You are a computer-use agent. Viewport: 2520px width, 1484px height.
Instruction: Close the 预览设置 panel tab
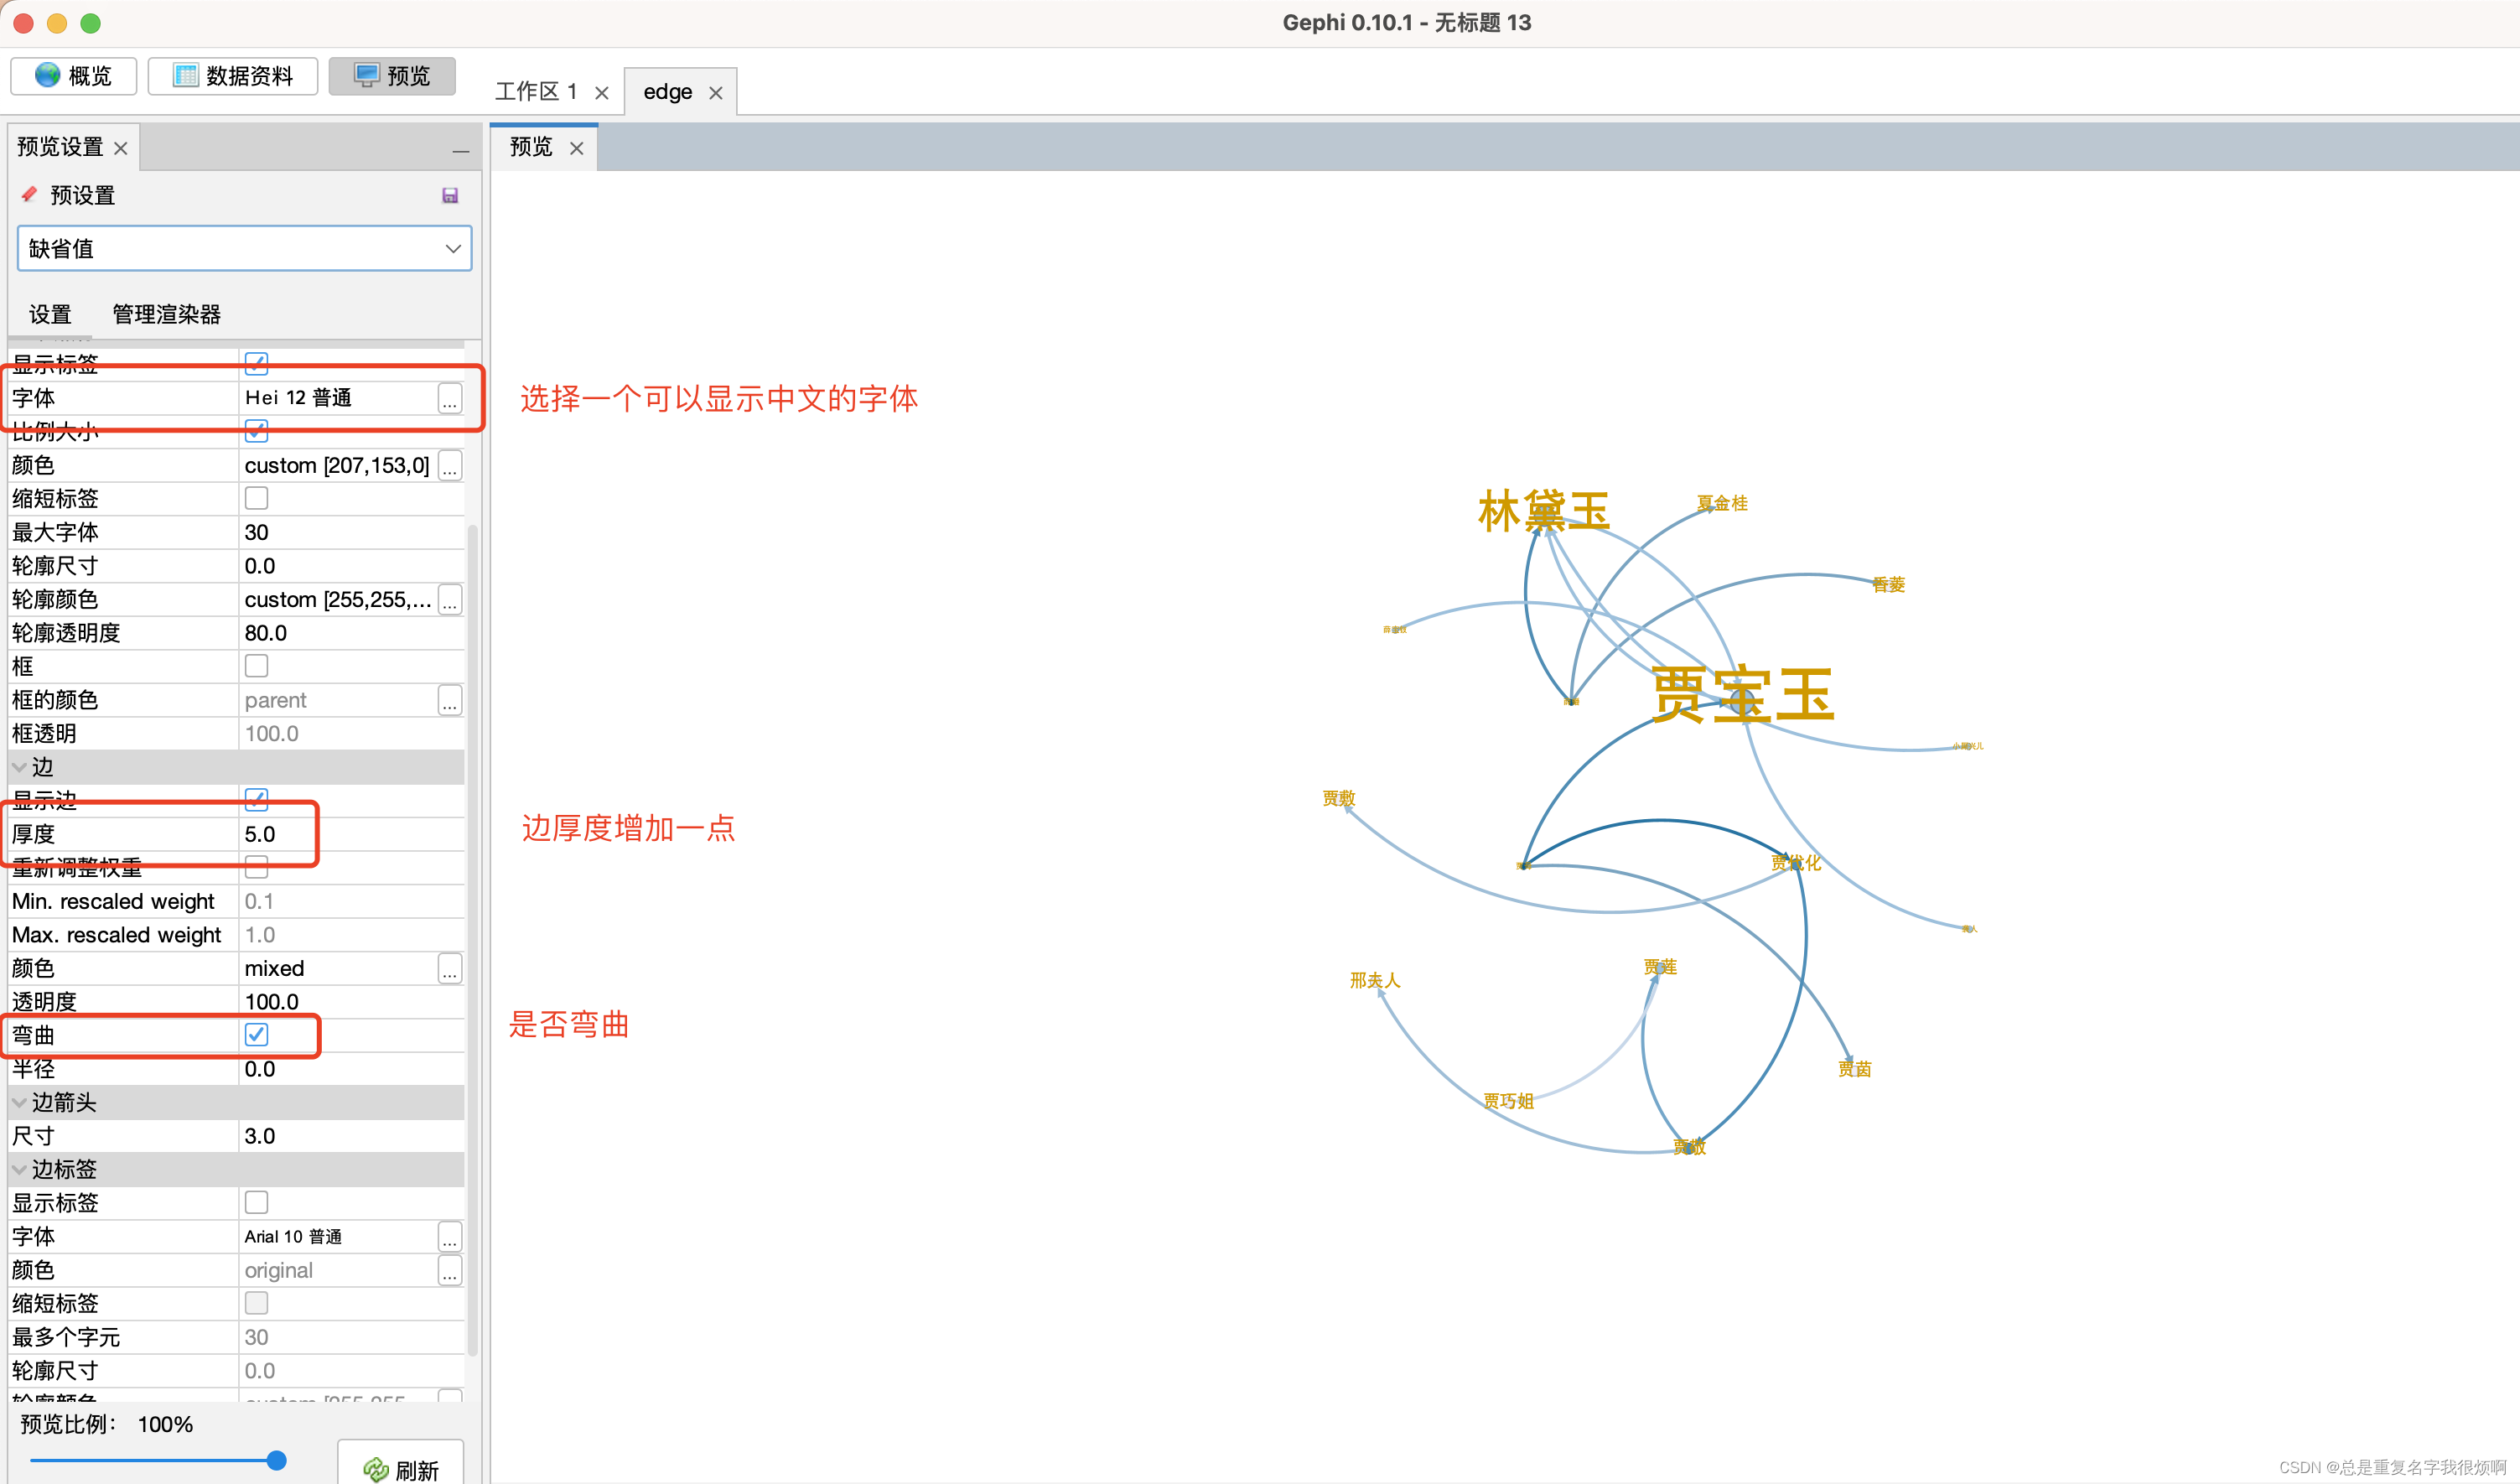click(121, 148)
